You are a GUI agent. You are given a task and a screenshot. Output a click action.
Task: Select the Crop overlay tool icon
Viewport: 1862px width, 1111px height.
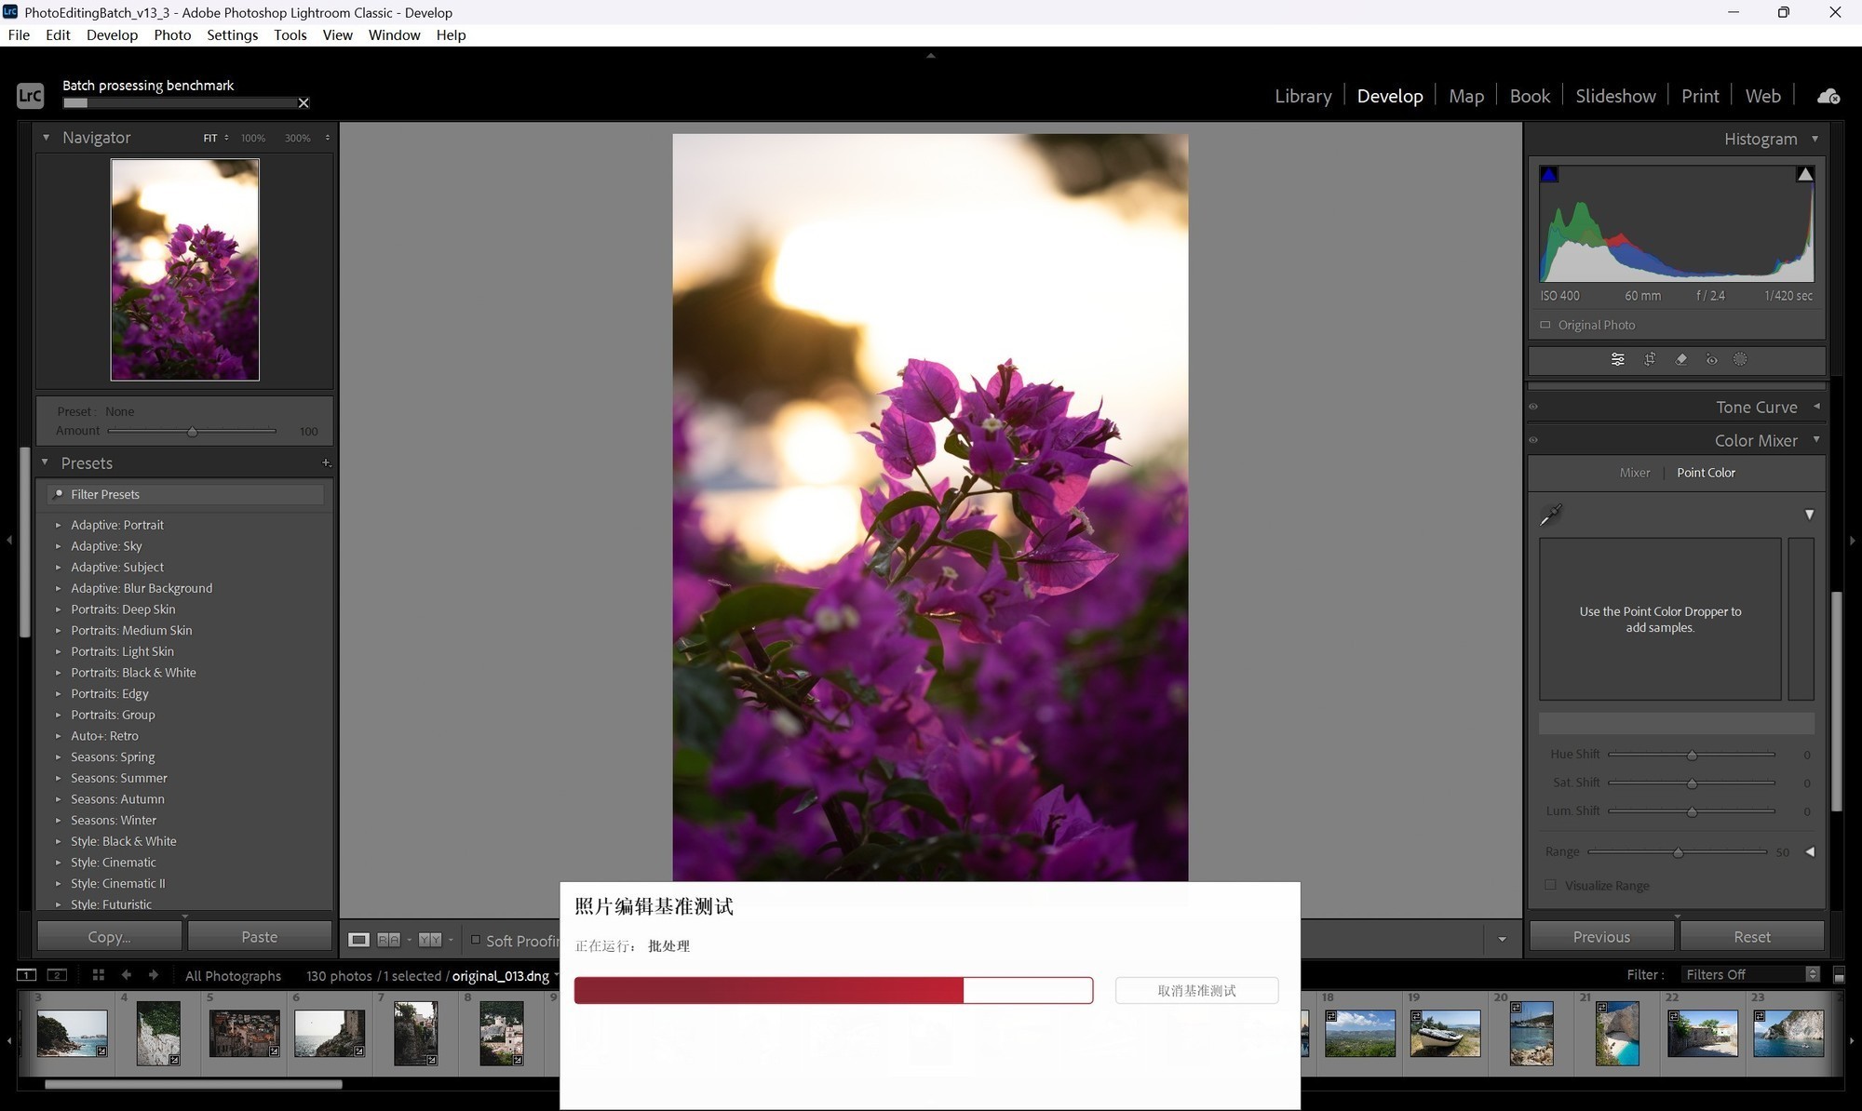coord(1650,359)
